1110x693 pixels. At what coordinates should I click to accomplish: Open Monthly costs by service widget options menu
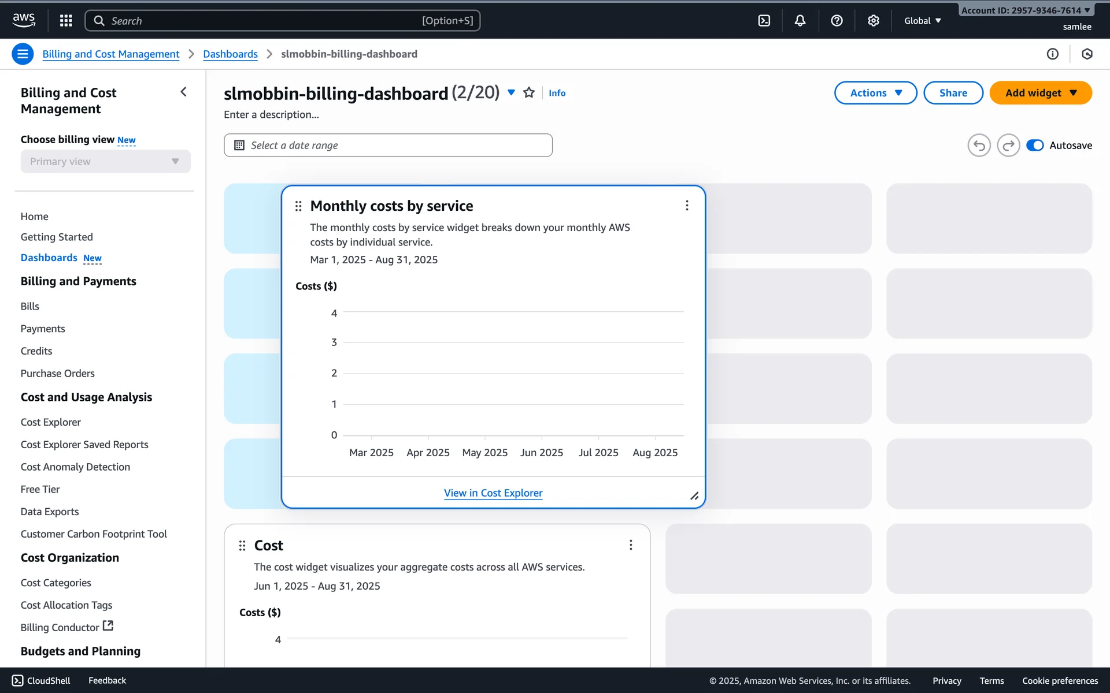tap(687, 206)
